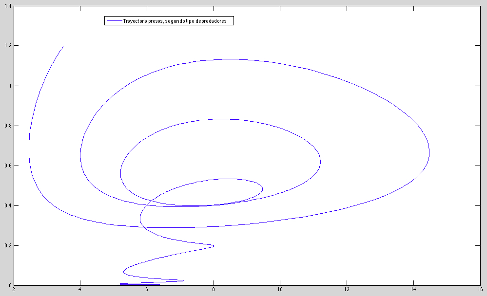Click the right tip of the innermost loop
487x296 pixels.
(263, 188)
